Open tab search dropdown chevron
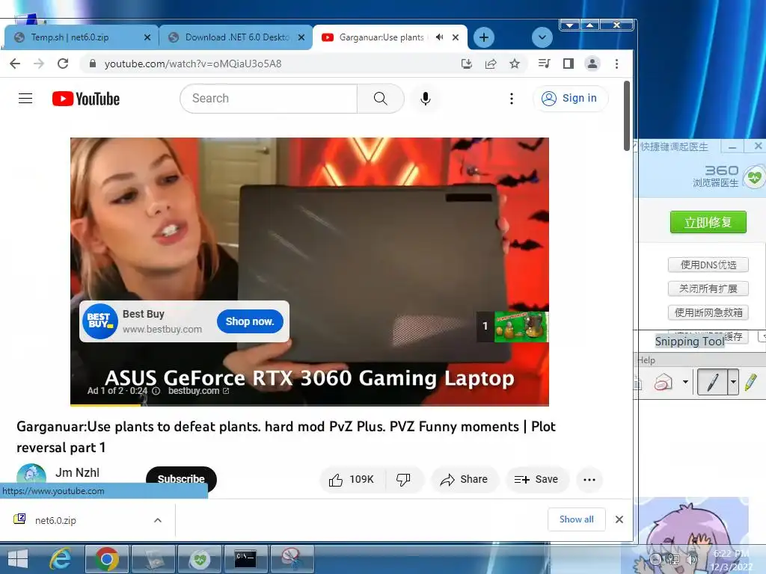The image size is (766, 574). (x=542, y=37)
